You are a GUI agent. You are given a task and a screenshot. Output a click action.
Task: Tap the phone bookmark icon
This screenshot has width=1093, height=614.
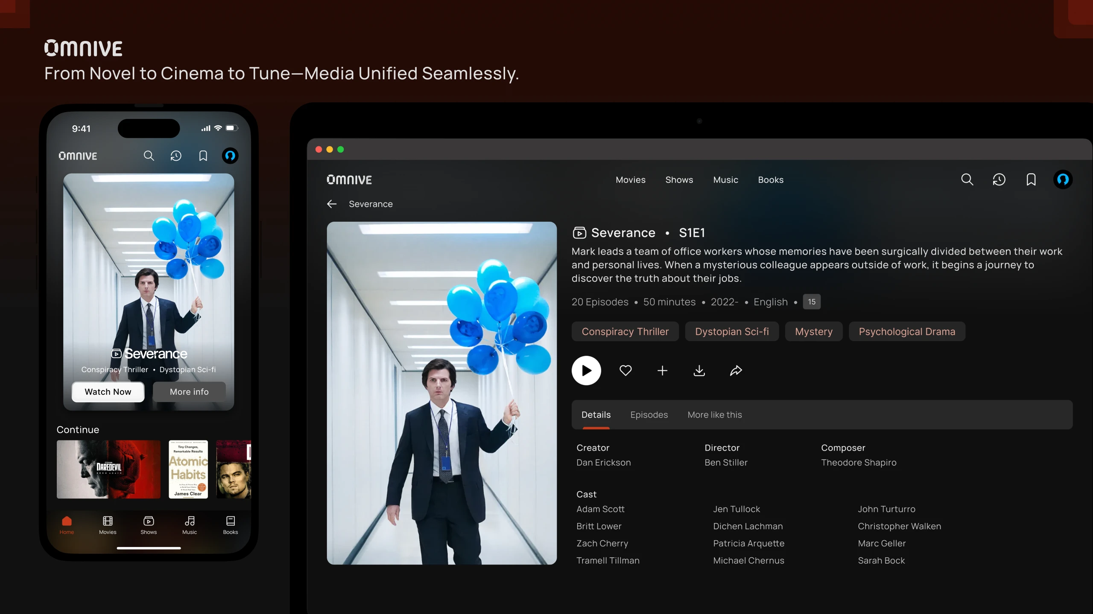pos(203,156)
